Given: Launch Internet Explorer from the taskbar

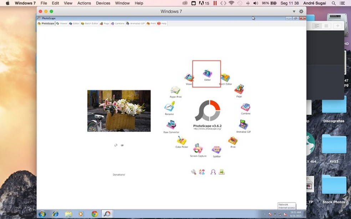Looking at the screenshot, I should click(x=55, y=214).
